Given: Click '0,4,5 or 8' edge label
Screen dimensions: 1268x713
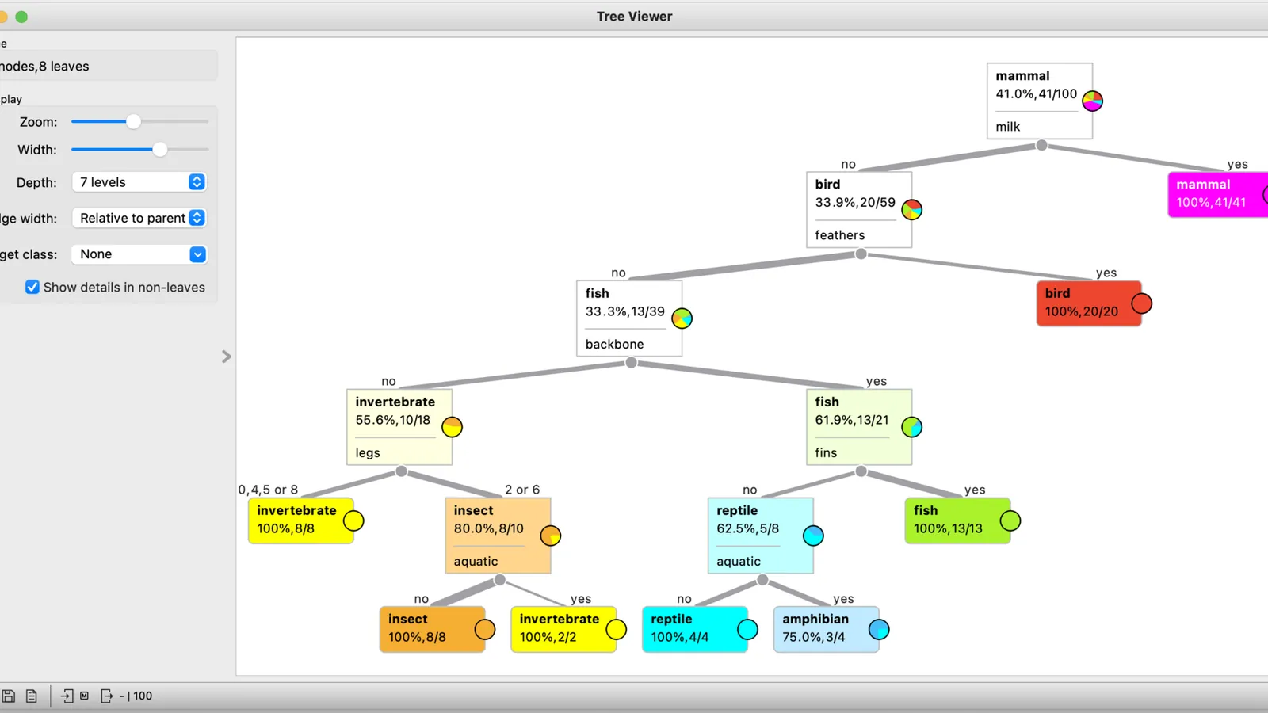Looking at the screenshot, I should (268, 490).
